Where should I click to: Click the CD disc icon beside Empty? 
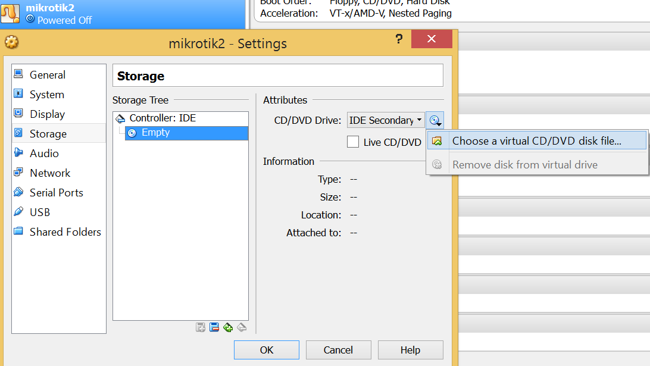132,133
